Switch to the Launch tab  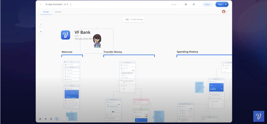tap(58, 12)
